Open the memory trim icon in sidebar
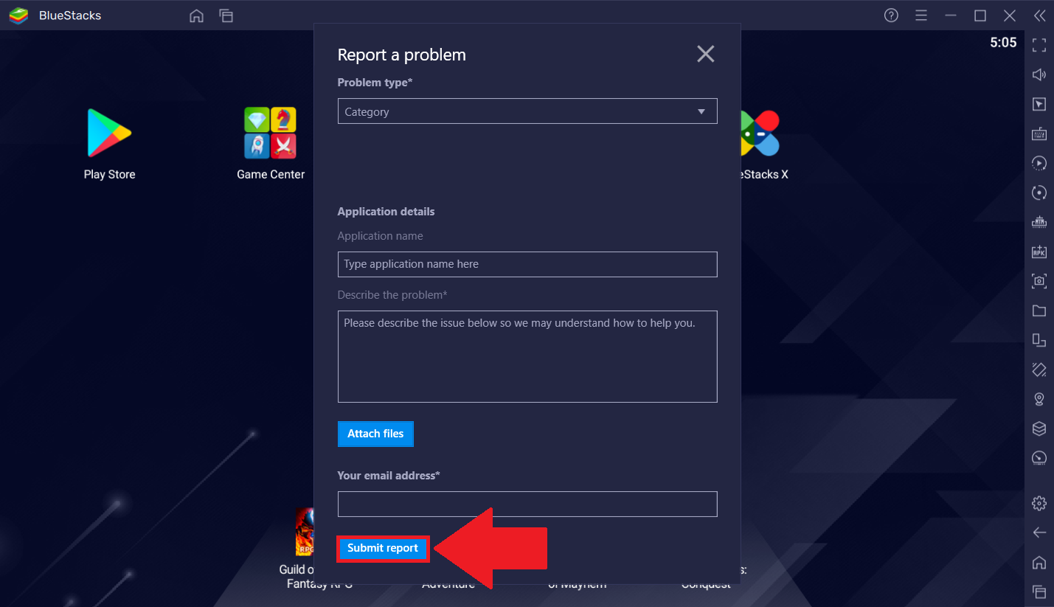The width and height of the screenshot is (1054, 607). click(1039, 222)
